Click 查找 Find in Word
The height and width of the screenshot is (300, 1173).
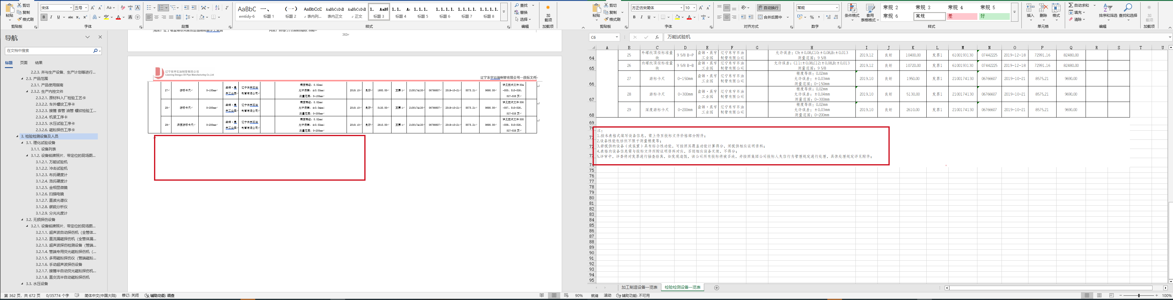click(521, 5)
